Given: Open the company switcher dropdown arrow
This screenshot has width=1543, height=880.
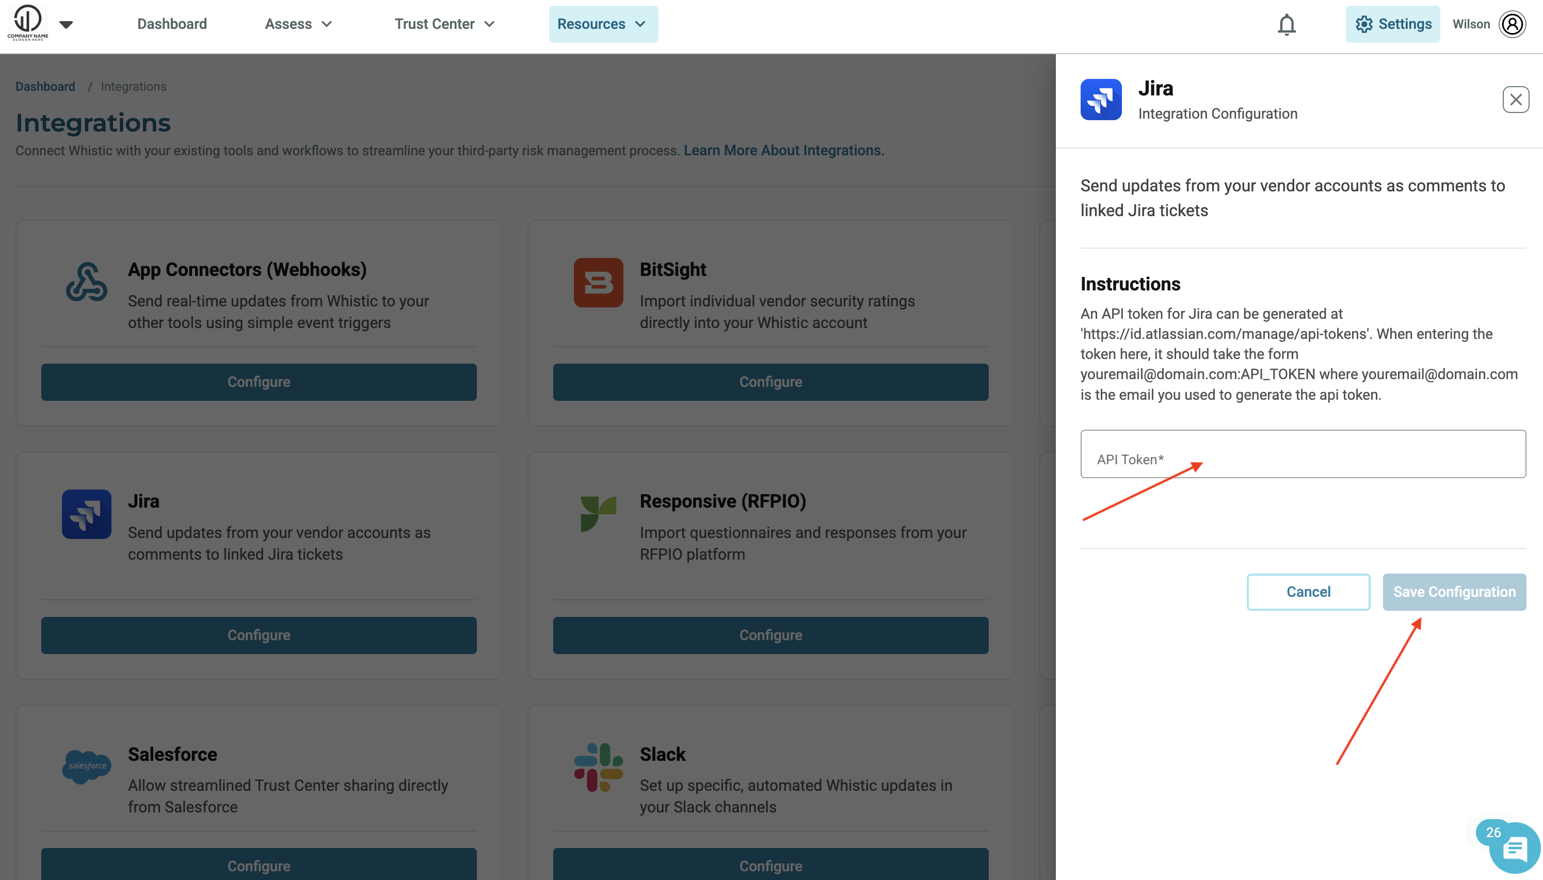Looking at the screenshot, I should pyautogui.click(x=67, y=24).
